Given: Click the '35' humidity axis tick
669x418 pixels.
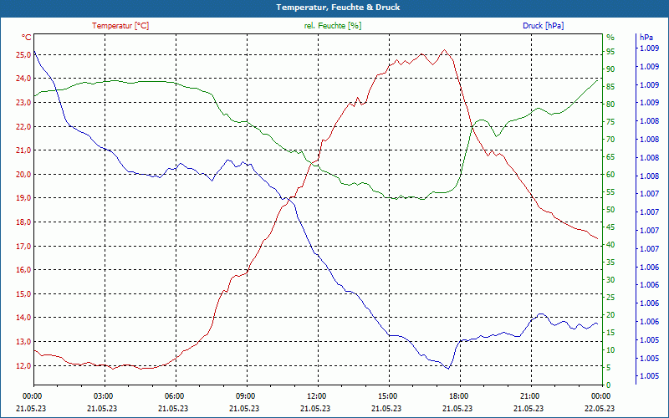Looking at the screenshot, I should click(610, 263).
